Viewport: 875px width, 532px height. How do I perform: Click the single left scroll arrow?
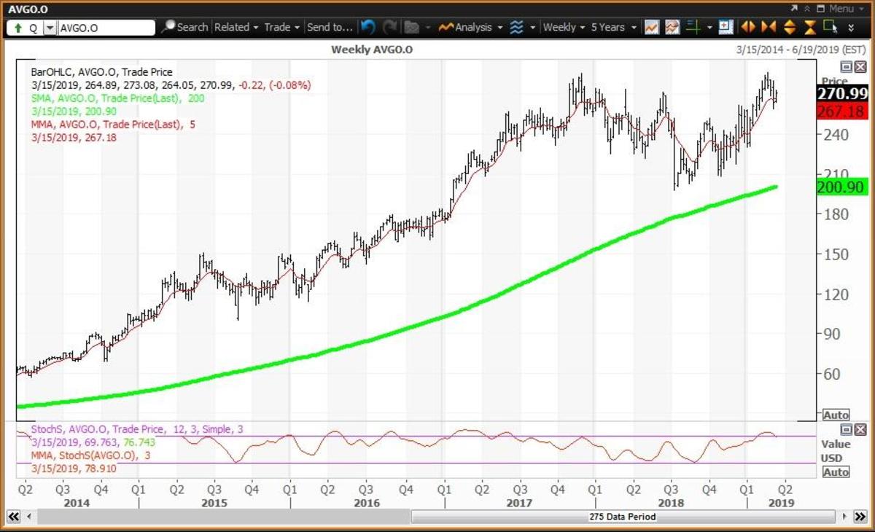click(29, 517)
